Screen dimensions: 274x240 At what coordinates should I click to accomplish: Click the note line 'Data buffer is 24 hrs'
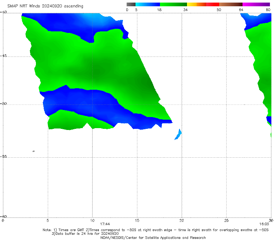85,234
